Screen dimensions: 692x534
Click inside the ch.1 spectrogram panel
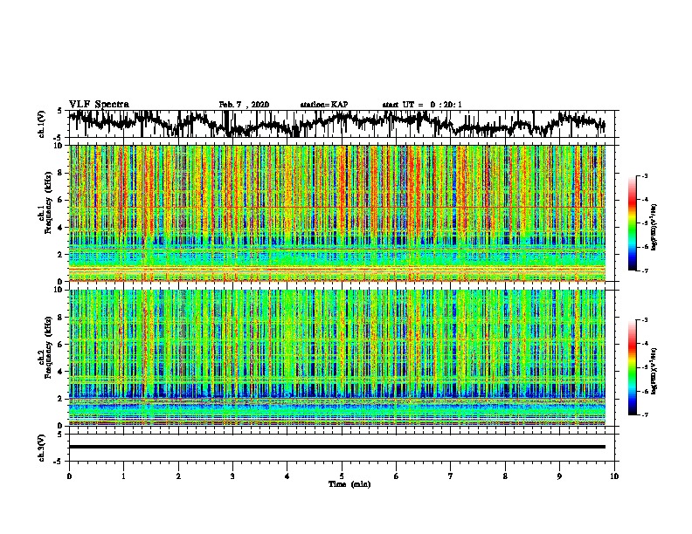tap(337, 213)
